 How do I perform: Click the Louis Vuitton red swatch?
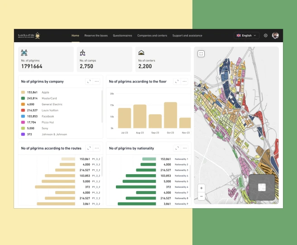(x=23, y=110)
